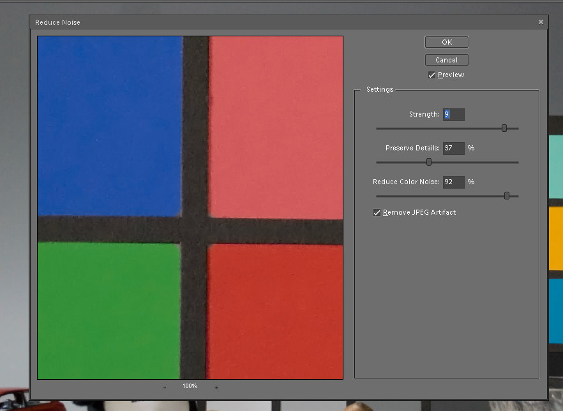Zoom out the preview with minus icon
This screenshot has width=563, height=411.
coord(165,387)
